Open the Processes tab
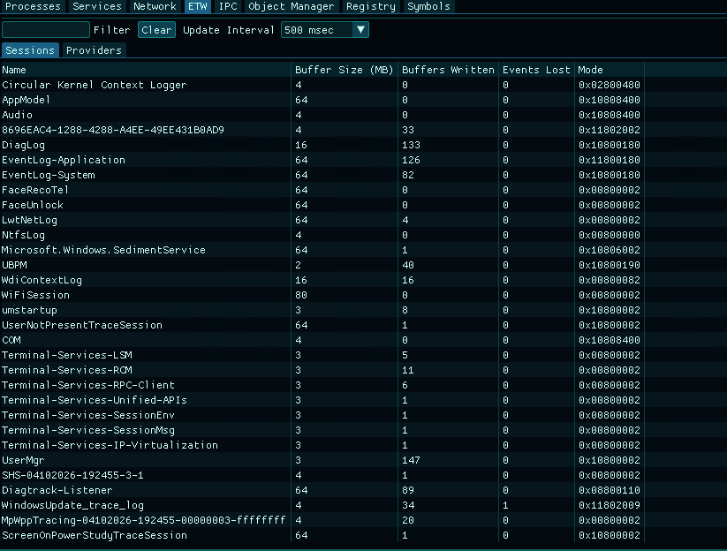 coord(33,6)
